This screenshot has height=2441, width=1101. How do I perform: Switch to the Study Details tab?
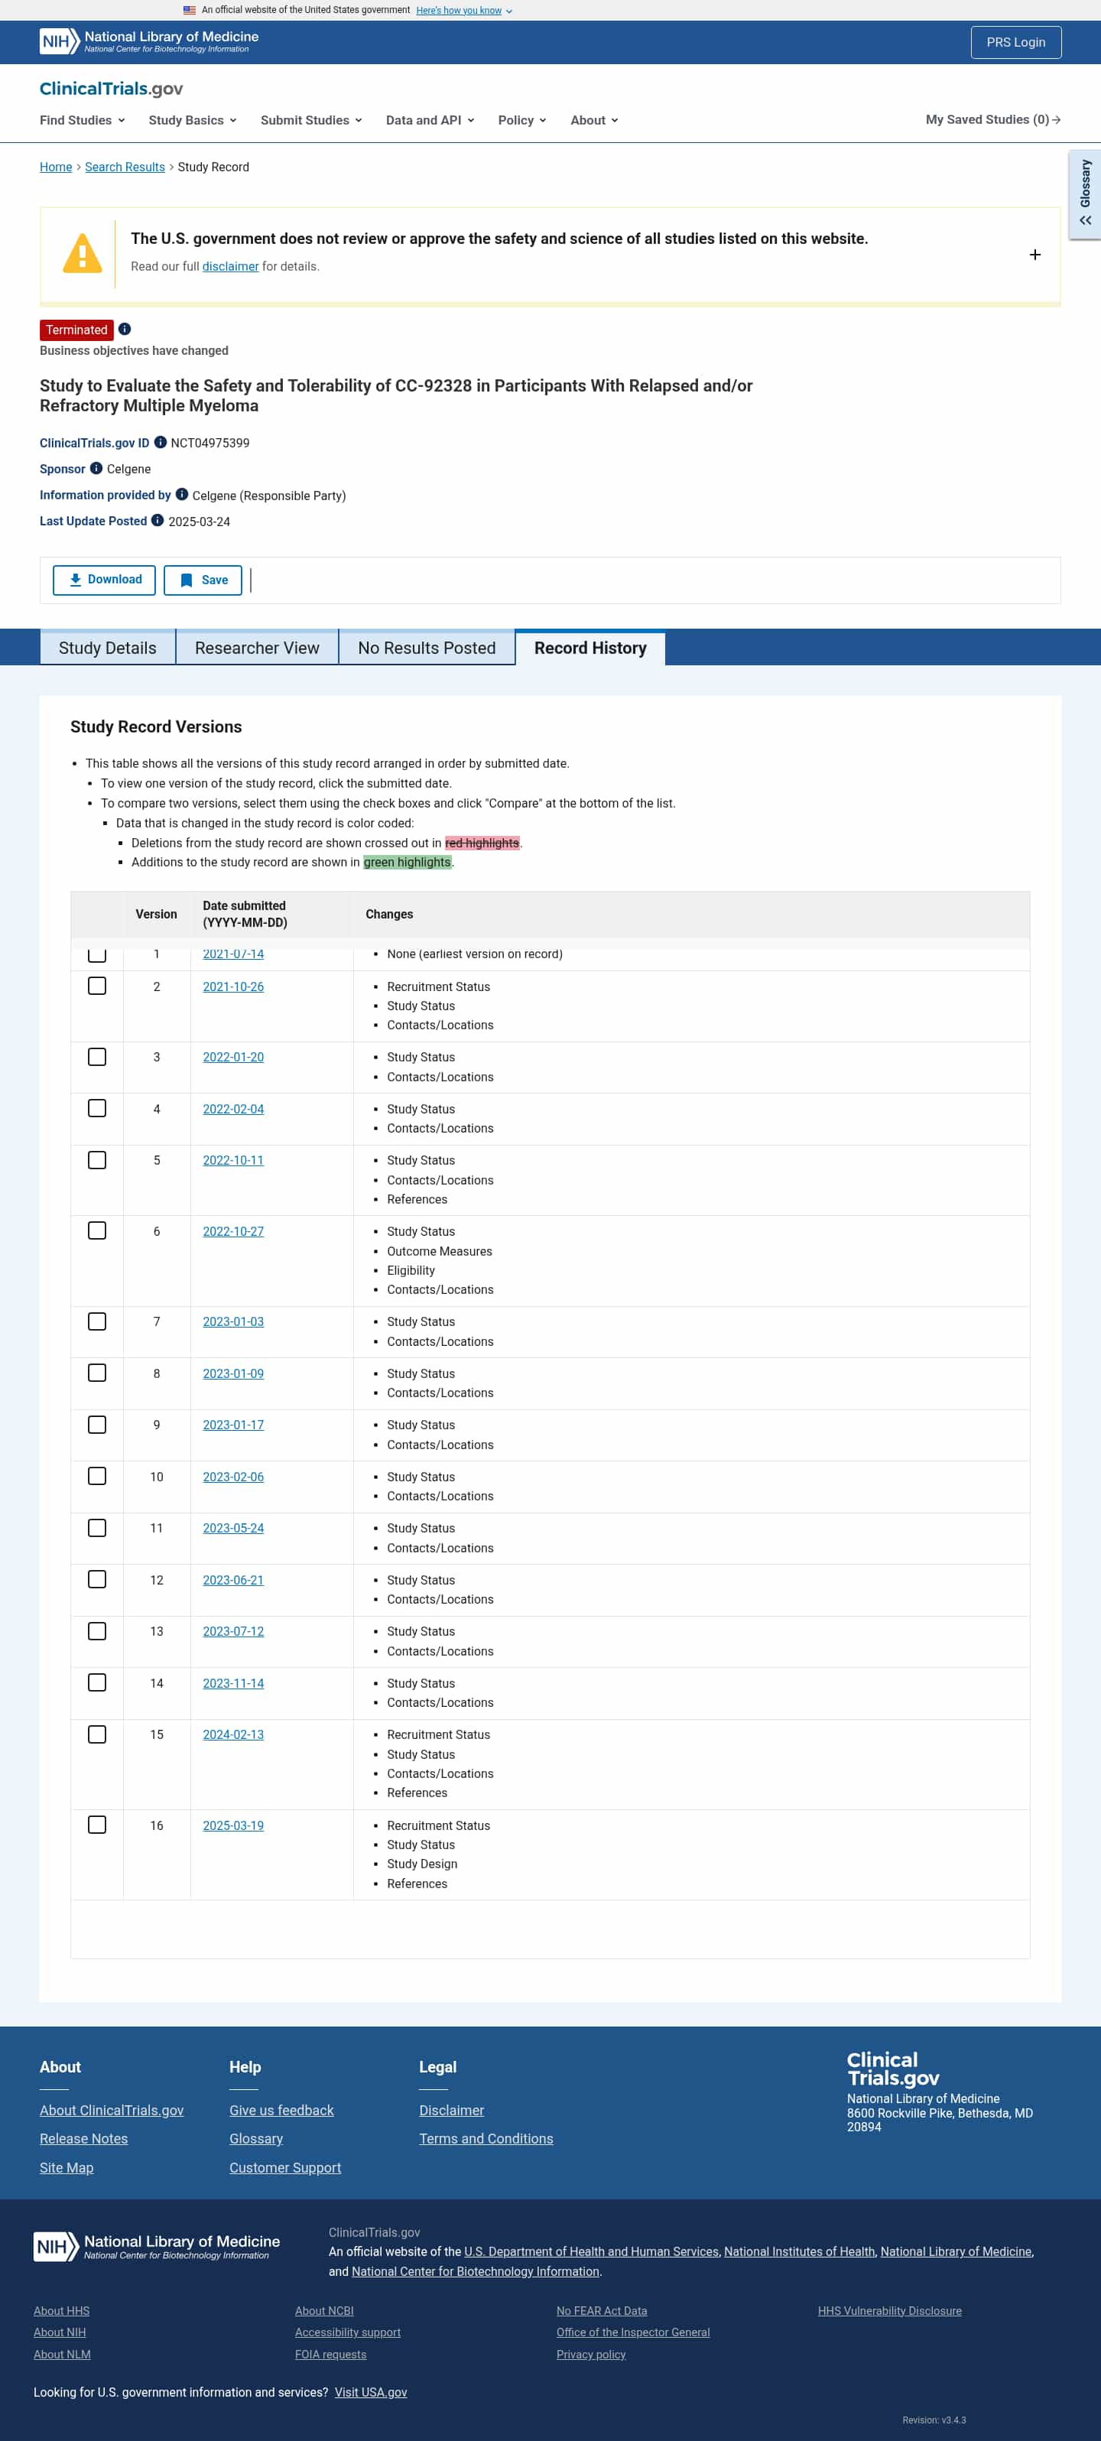tap(106, 648)
